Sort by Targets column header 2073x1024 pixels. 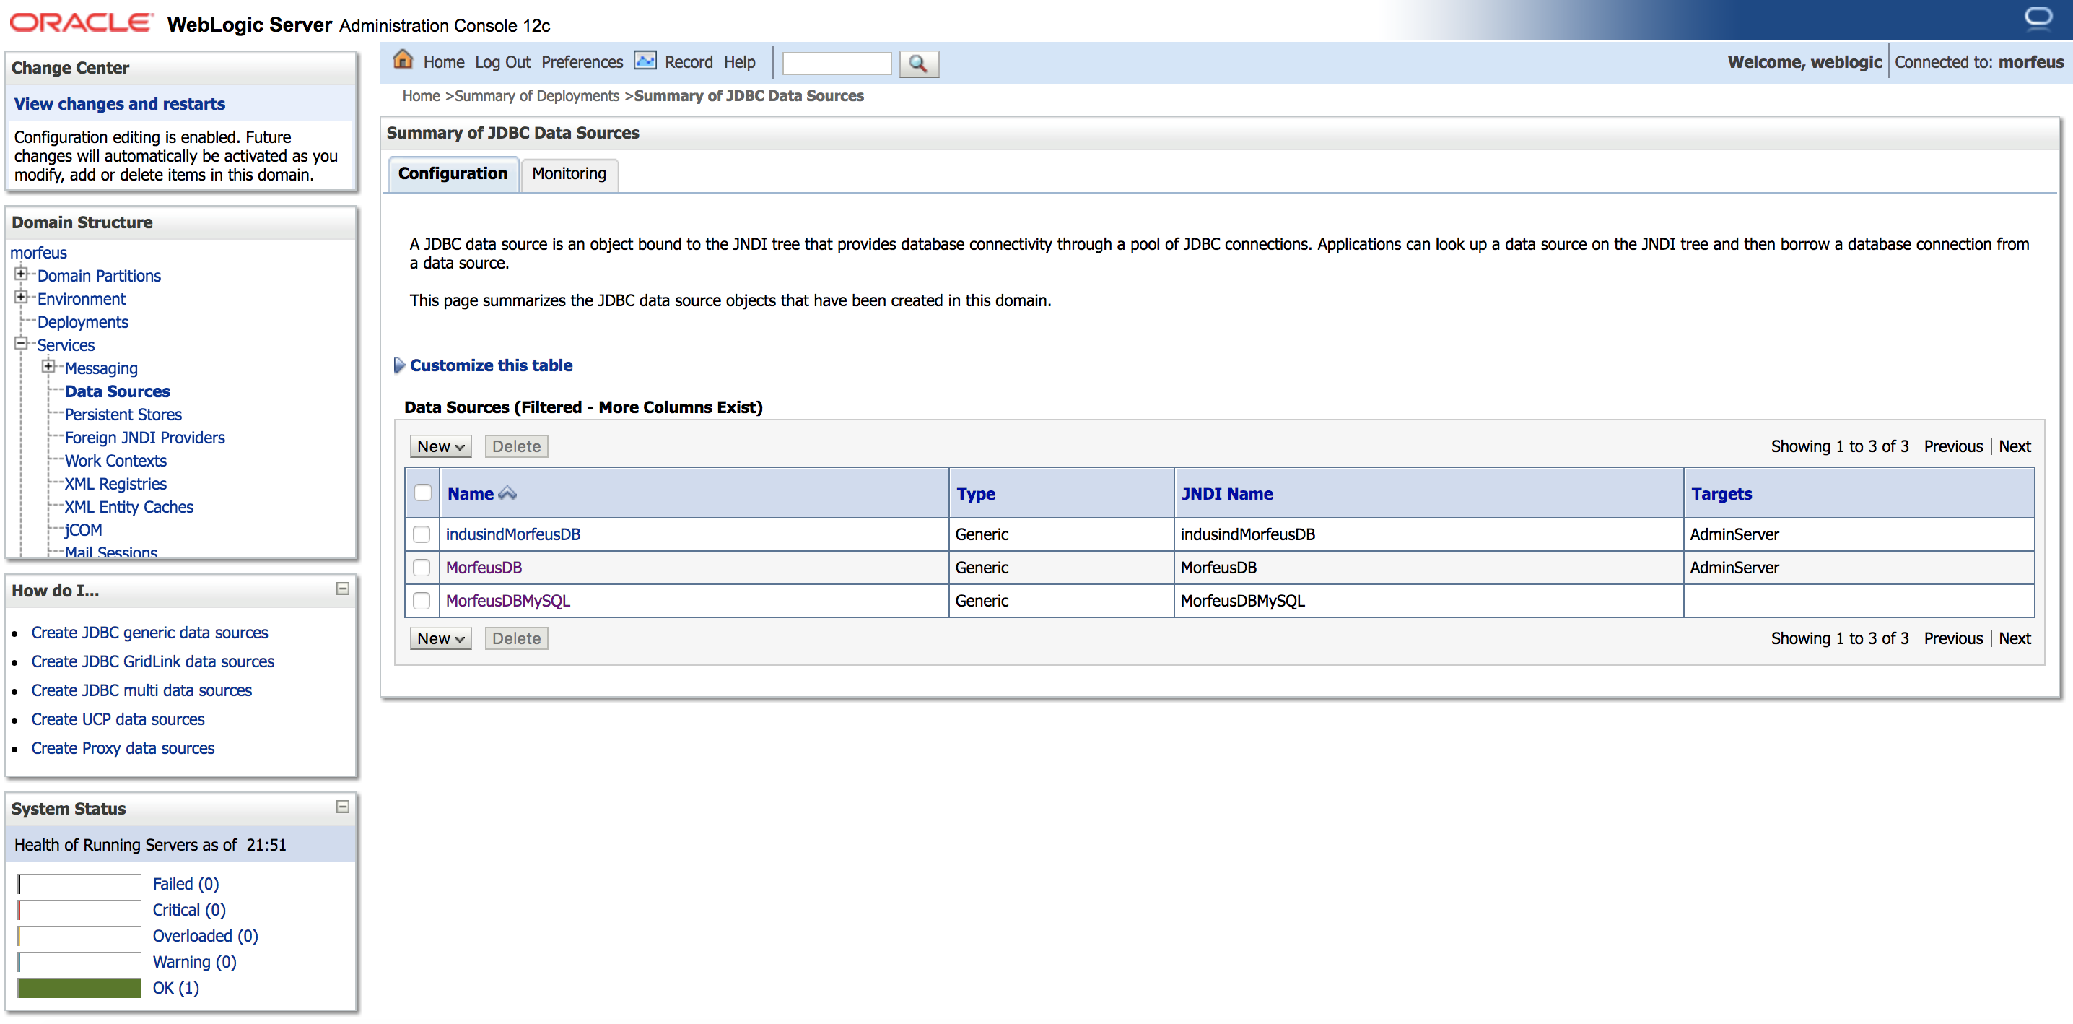pyautogui.click(x=1721, y=493)
